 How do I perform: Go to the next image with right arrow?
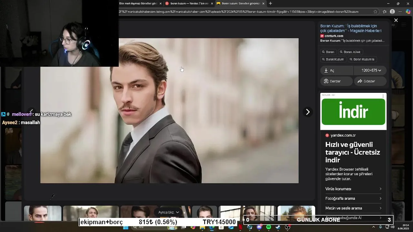tap(308, 112)
